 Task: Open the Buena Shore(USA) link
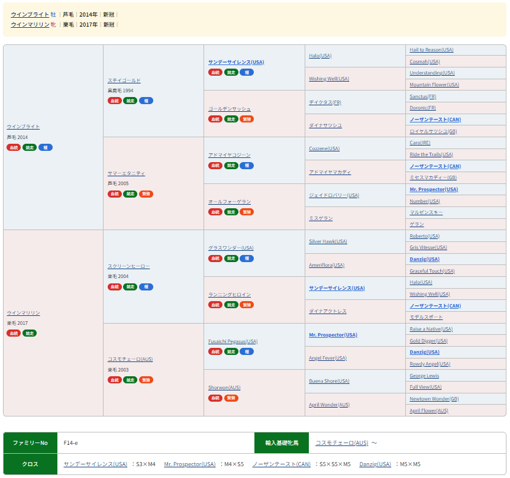(x=329, y=381)
